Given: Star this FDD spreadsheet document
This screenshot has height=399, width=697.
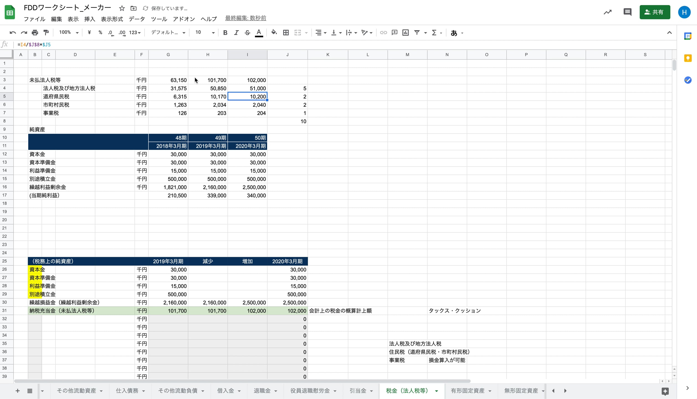Looking at the screenshot, I should (x=122, y=8).
